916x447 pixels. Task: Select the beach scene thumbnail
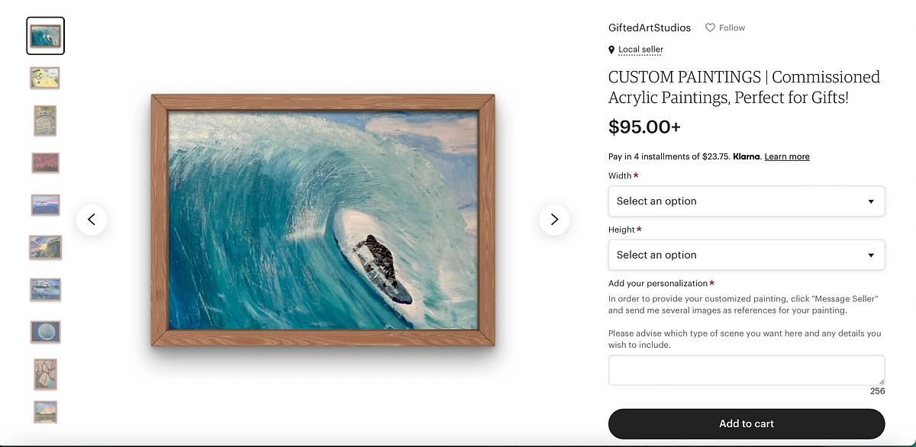point(45,77)
